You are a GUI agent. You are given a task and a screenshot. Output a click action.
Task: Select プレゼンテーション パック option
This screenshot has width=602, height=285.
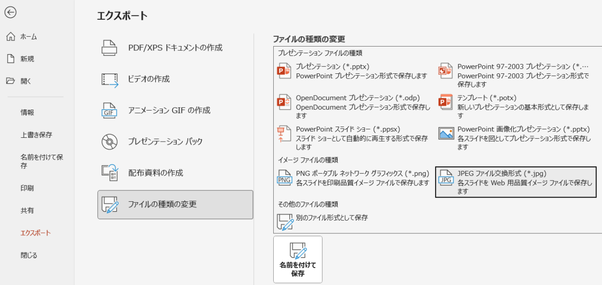[175, 142]
